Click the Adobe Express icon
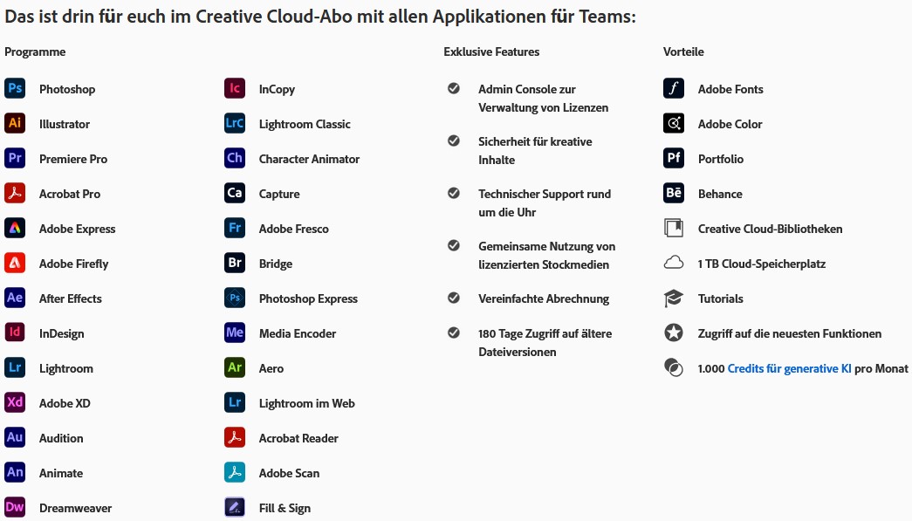 15,228
